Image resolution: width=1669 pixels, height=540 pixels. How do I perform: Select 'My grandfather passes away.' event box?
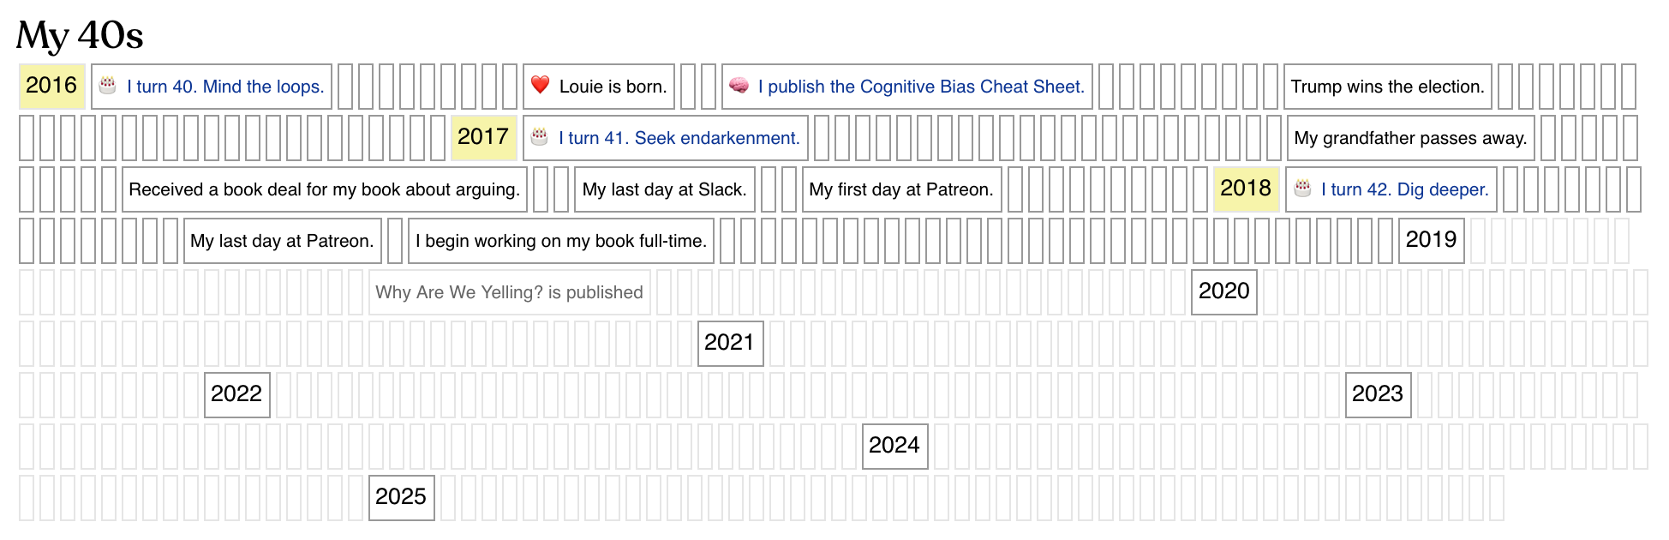tap(1410, 138)
